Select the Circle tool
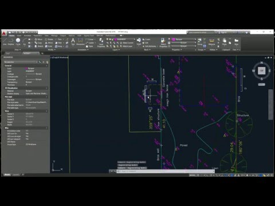 (x=18, y=42)
